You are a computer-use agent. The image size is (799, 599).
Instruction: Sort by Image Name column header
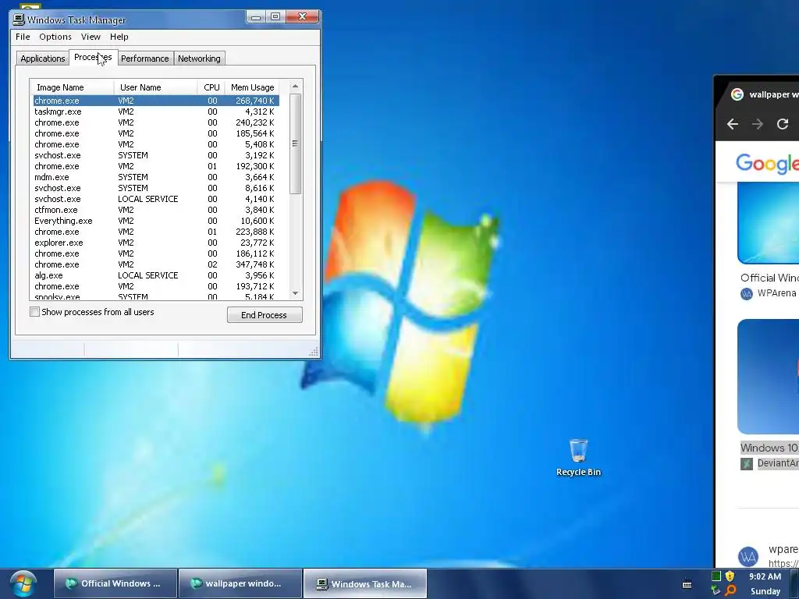[x=72, y=87]
